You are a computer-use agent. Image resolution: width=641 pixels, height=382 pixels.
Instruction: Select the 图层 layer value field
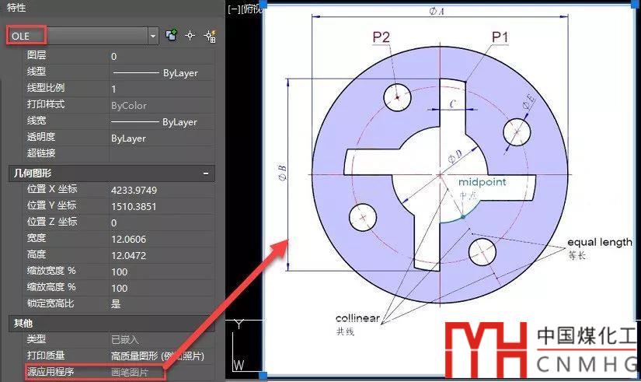[x=161, y=56]
